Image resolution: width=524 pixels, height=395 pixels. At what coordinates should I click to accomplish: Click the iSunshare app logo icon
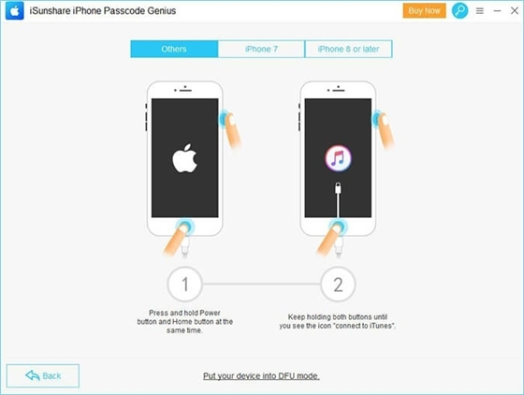tap(15, 10)
